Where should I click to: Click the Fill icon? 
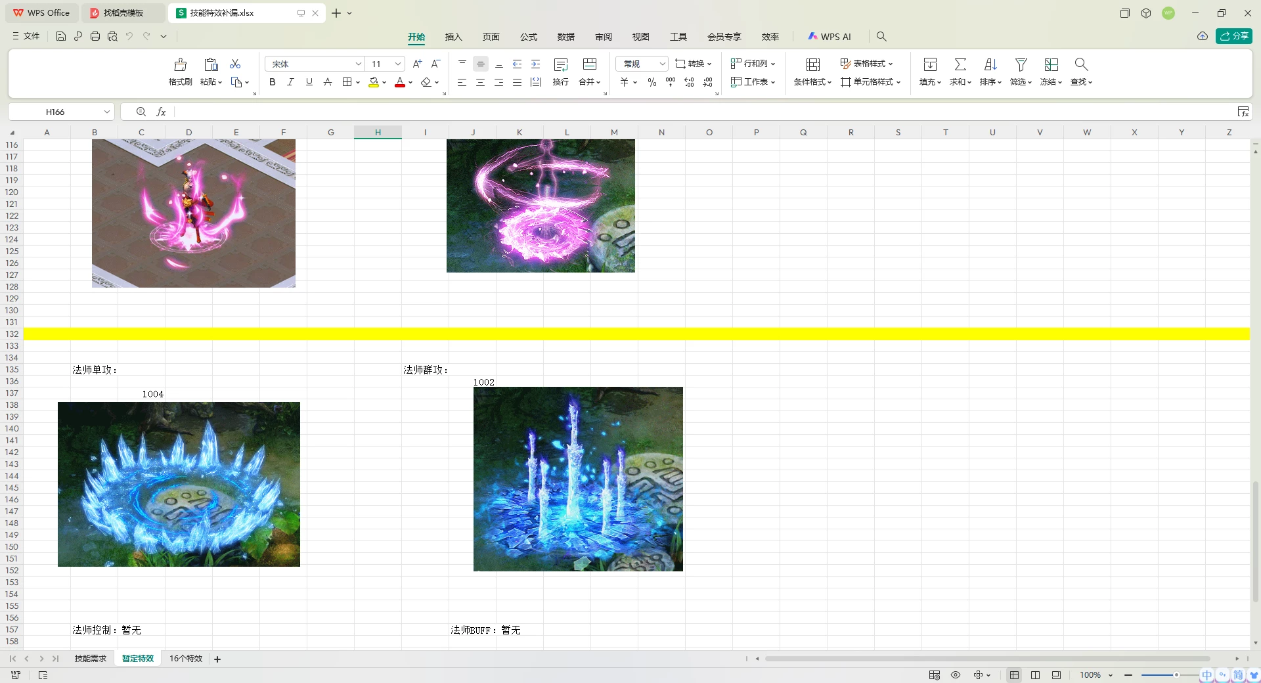tap(930, 64)
